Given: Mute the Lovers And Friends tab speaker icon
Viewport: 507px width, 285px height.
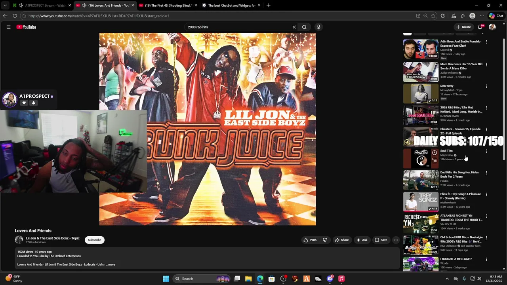Looking at the screenshot, I should (84, 5).
